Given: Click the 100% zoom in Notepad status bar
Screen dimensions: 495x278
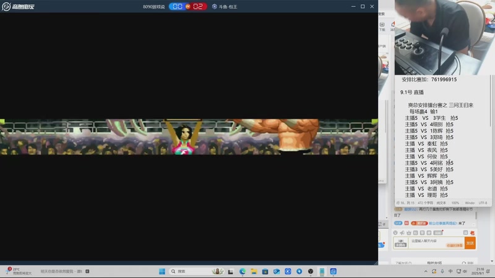Looking at the screenshot, I should tap(455, 203).
